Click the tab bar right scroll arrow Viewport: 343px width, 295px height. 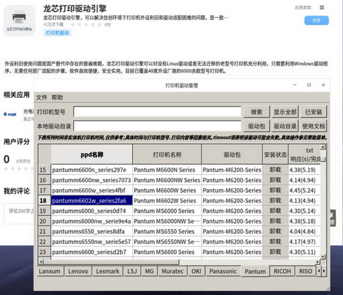(x=324, y=271)
